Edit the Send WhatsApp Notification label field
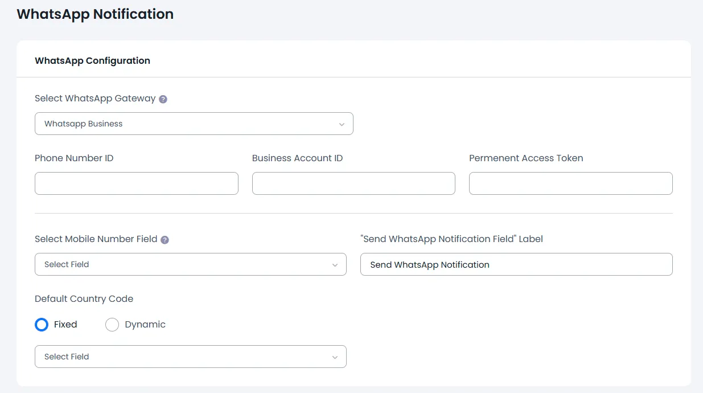Viewport: 703px width, 393px height. tap(516, 264)
